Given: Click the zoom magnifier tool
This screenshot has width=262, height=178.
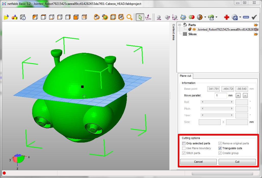Looking at the screenshot, I should [x=130, y=17].
